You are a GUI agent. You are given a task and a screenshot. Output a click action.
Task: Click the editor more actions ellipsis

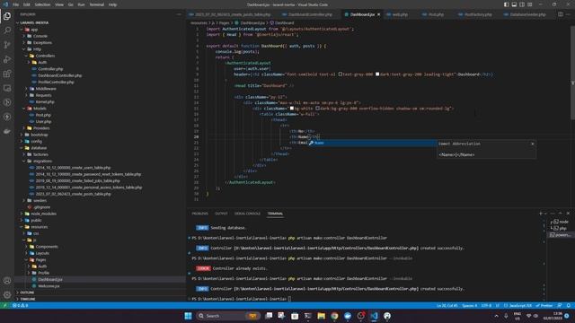[569, 14]
